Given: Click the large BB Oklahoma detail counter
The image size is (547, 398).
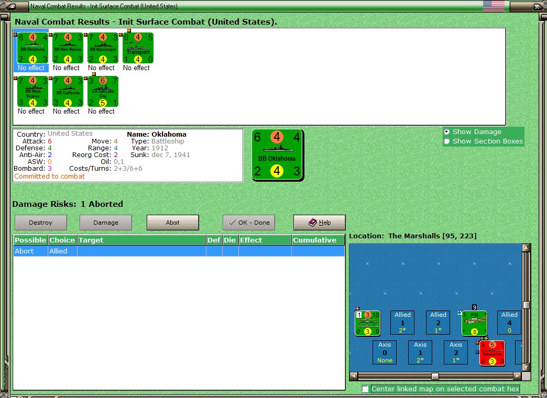Looking at the screenshot, I should 278,155.
